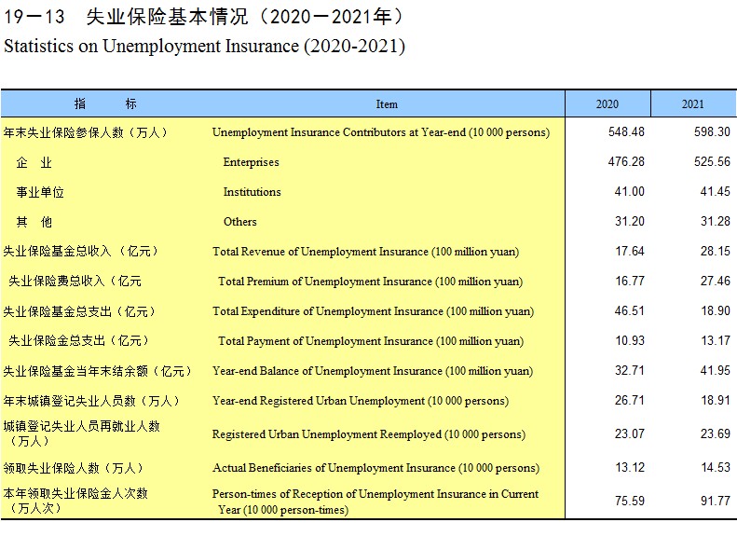Select the value 525.56
The image size is (737, 550).
pyautogui.click(x=712, y=161)
